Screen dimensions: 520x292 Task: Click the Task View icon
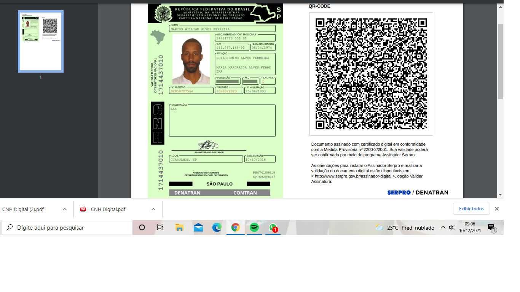pyautogui.click(x=160, y=227)
